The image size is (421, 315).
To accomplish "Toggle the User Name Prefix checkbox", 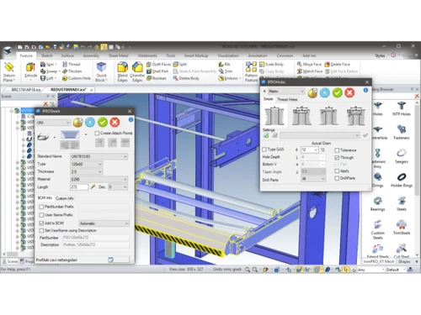I will tap(41, 215).
